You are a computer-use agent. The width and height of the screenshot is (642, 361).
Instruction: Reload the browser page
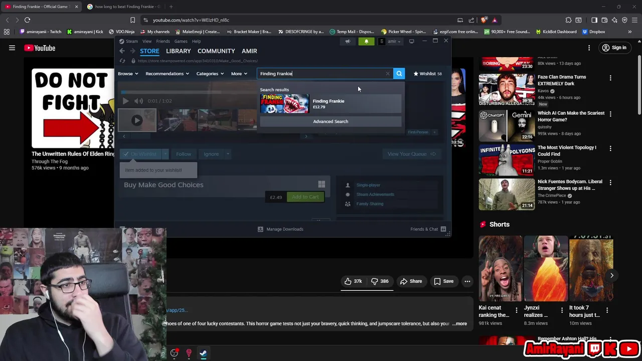tap(27, 20)
